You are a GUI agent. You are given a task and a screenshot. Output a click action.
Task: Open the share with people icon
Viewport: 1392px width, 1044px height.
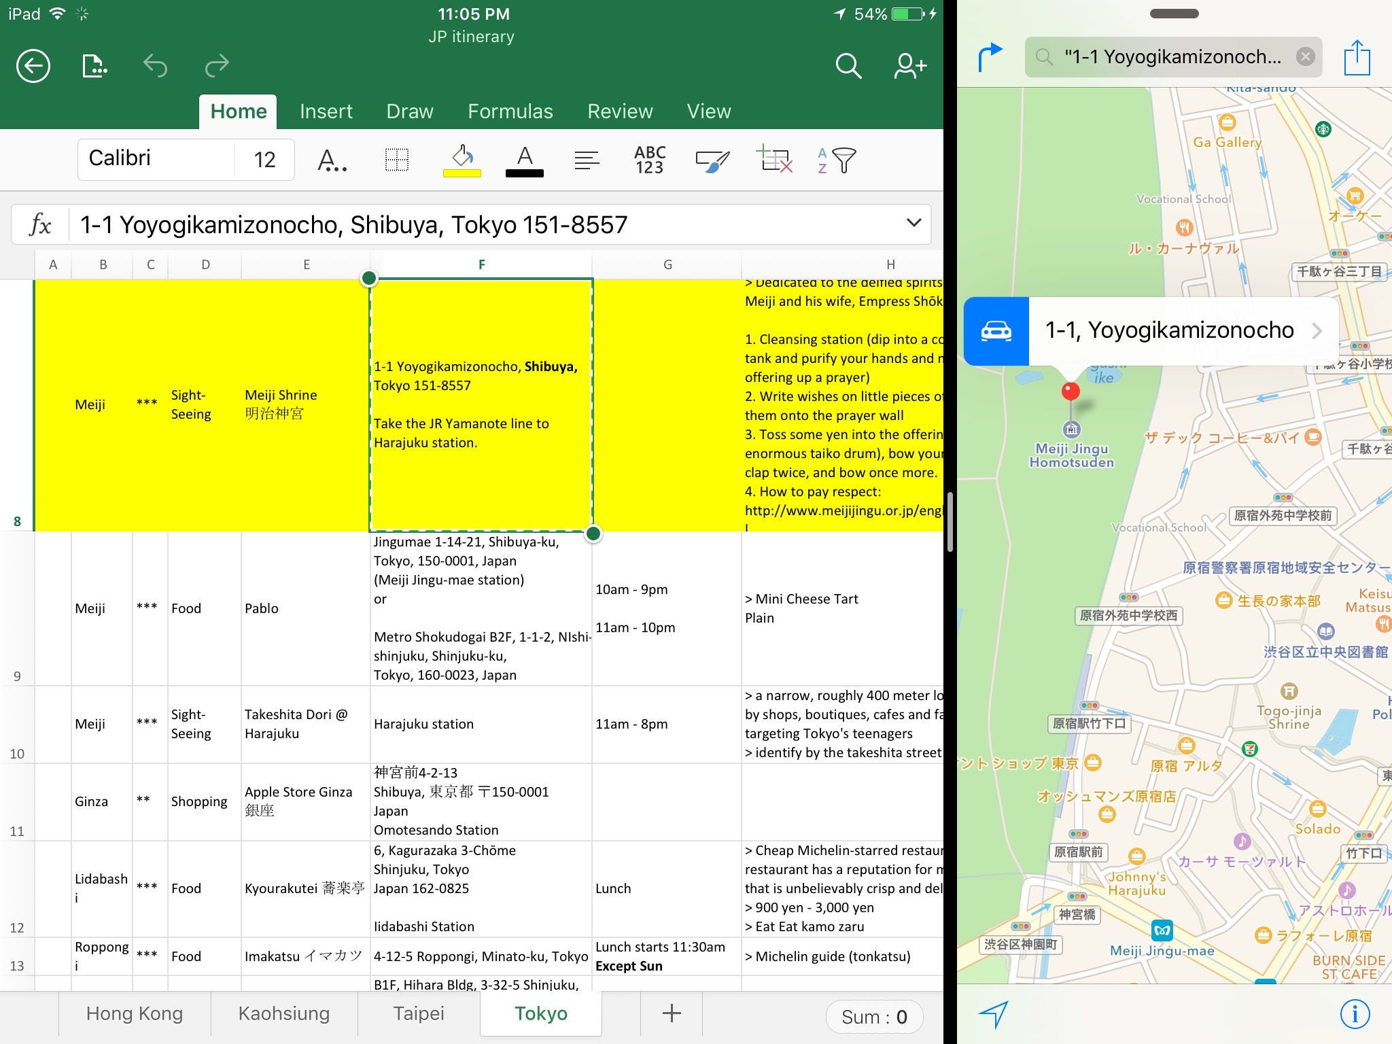(910, 66)
